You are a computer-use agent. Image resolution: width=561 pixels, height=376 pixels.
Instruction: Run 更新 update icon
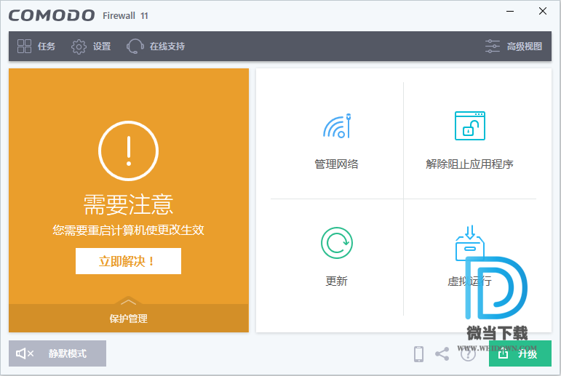tap(336, 243)
